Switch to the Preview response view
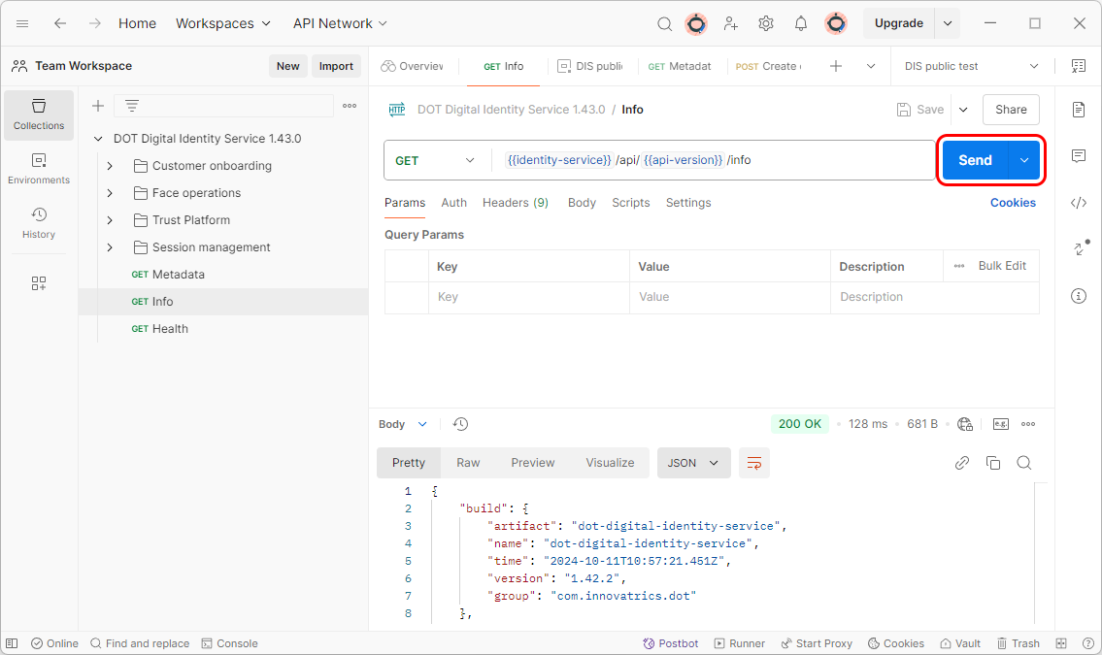The height and width of the screenshot is (655, 1102). 533,463
